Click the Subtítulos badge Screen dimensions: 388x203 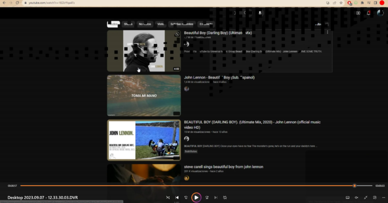coord(191,151)
